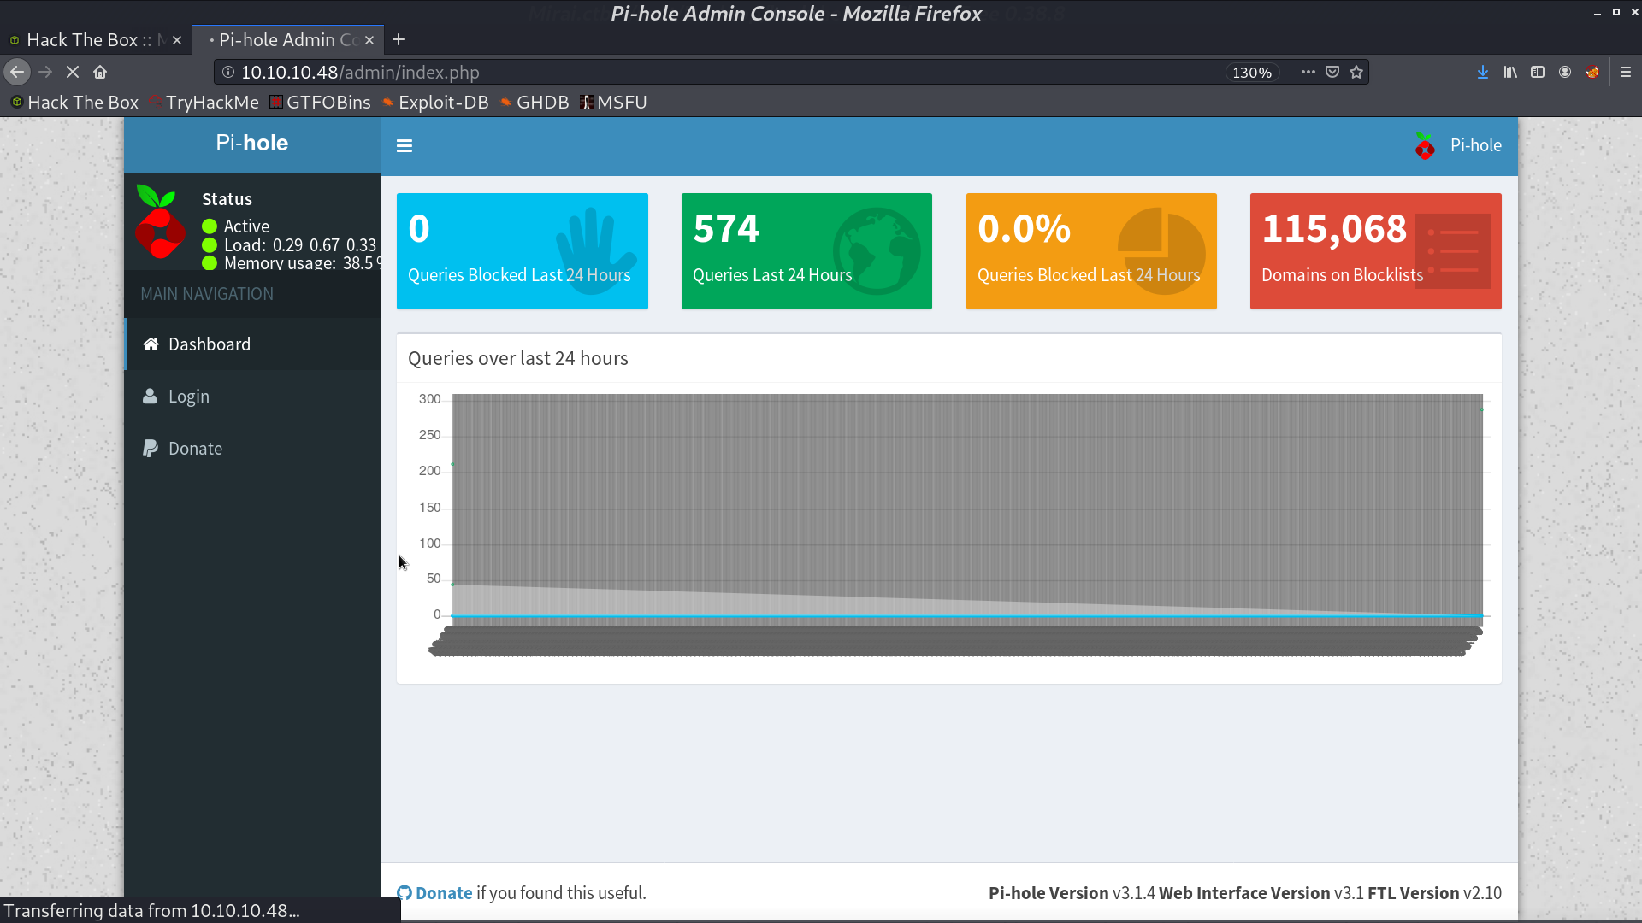Toggle the sidebar hamburger menu

click(405, 146)
